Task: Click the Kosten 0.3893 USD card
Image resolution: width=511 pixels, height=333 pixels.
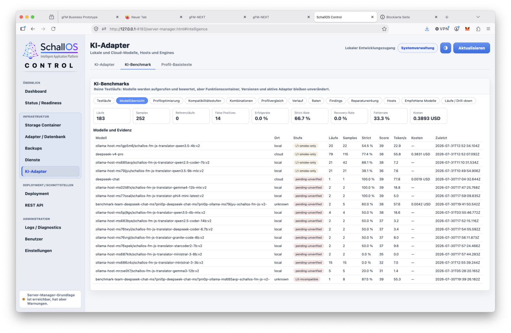Action: pos(428,116)
